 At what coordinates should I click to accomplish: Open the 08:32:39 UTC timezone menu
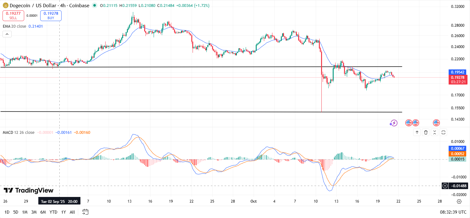pos(452,212)
